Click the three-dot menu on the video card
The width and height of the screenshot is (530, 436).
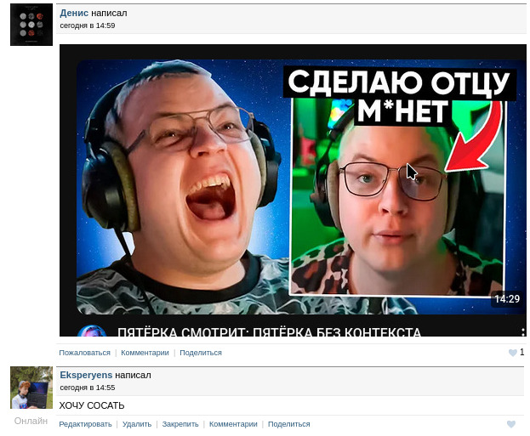tap(522, 332)
